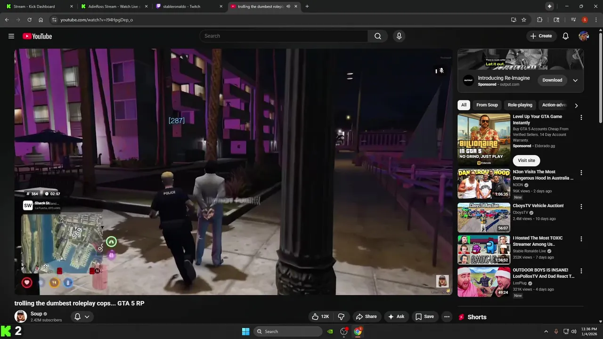This screenshot has width=603, height=339.
Task: Open media controls in browser toolbar
Action: 573,20
